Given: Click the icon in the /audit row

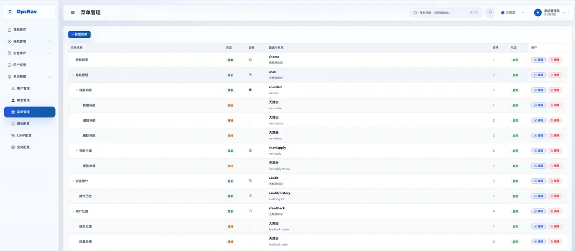Looking at the screenshot, I should (x=250, y=181).
